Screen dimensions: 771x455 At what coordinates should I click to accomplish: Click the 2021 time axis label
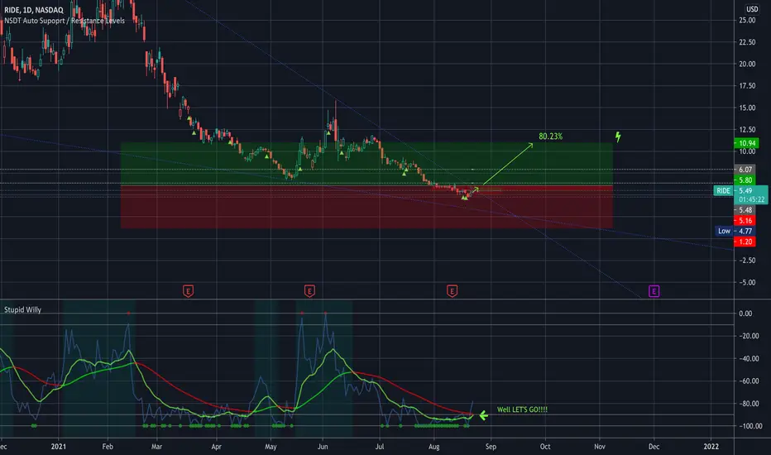click(x=58, y=447)
